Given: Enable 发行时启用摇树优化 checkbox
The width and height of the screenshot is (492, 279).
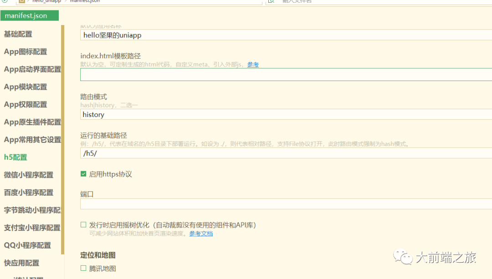Looking at the screenshot, I should click(83, 225).
